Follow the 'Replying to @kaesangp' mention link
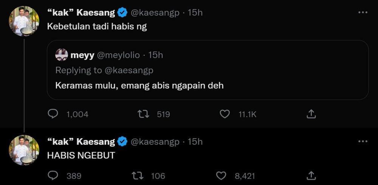This screenshot has height=185, width=378. click(x=129, y=70)
